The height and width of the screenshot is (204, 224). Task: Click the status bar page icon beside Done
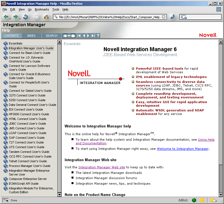point(6,200)
